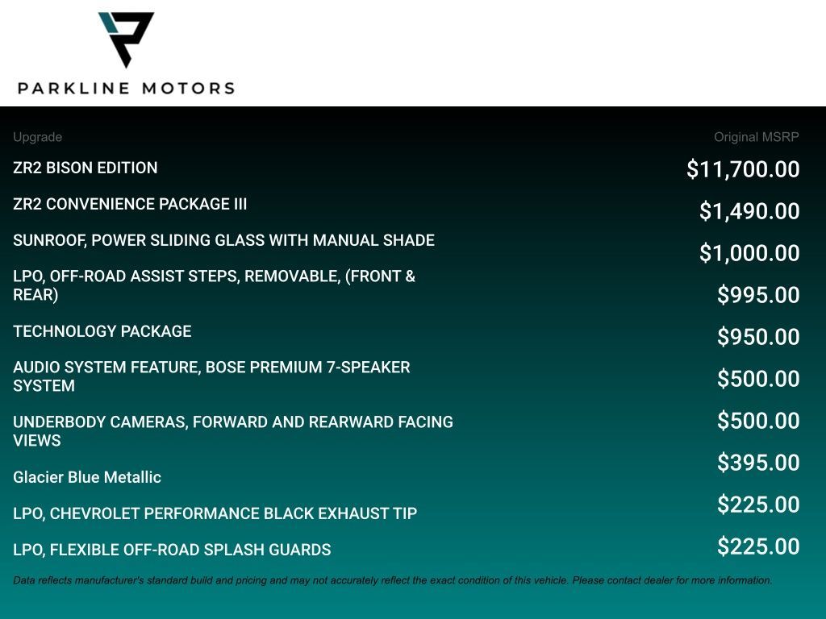This screenshot has height=619, width=826.
Task: Select UNDERBODY CAMERAS upgrade item
Action: click(233, 431)
